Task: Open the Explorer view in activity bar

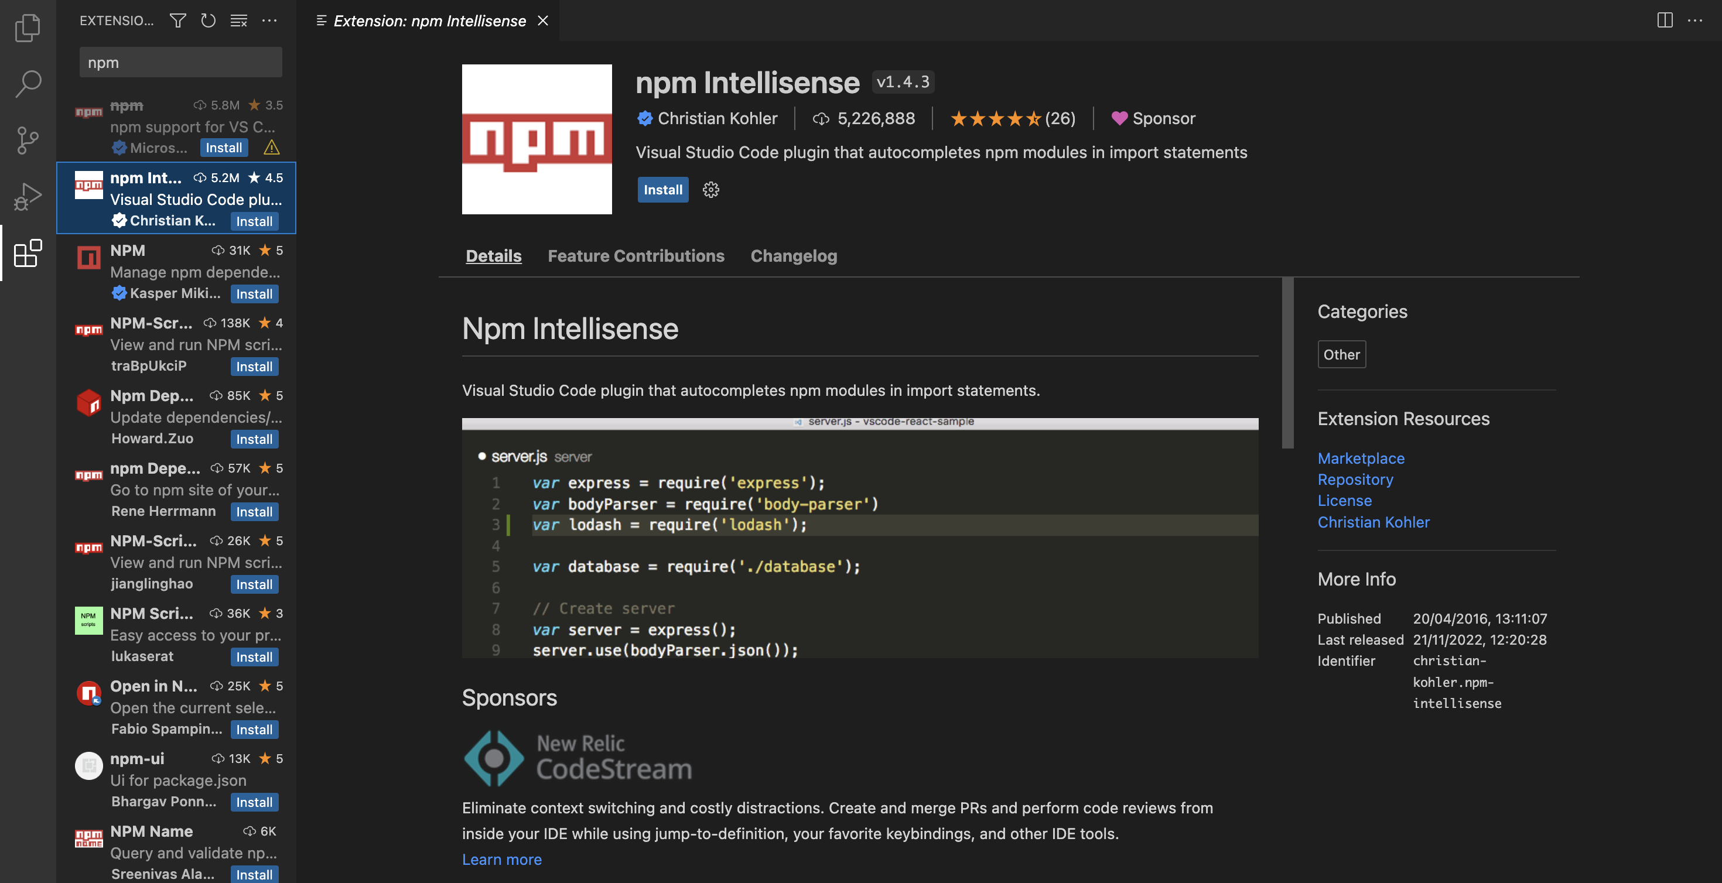Action: [x=28, y=28]
